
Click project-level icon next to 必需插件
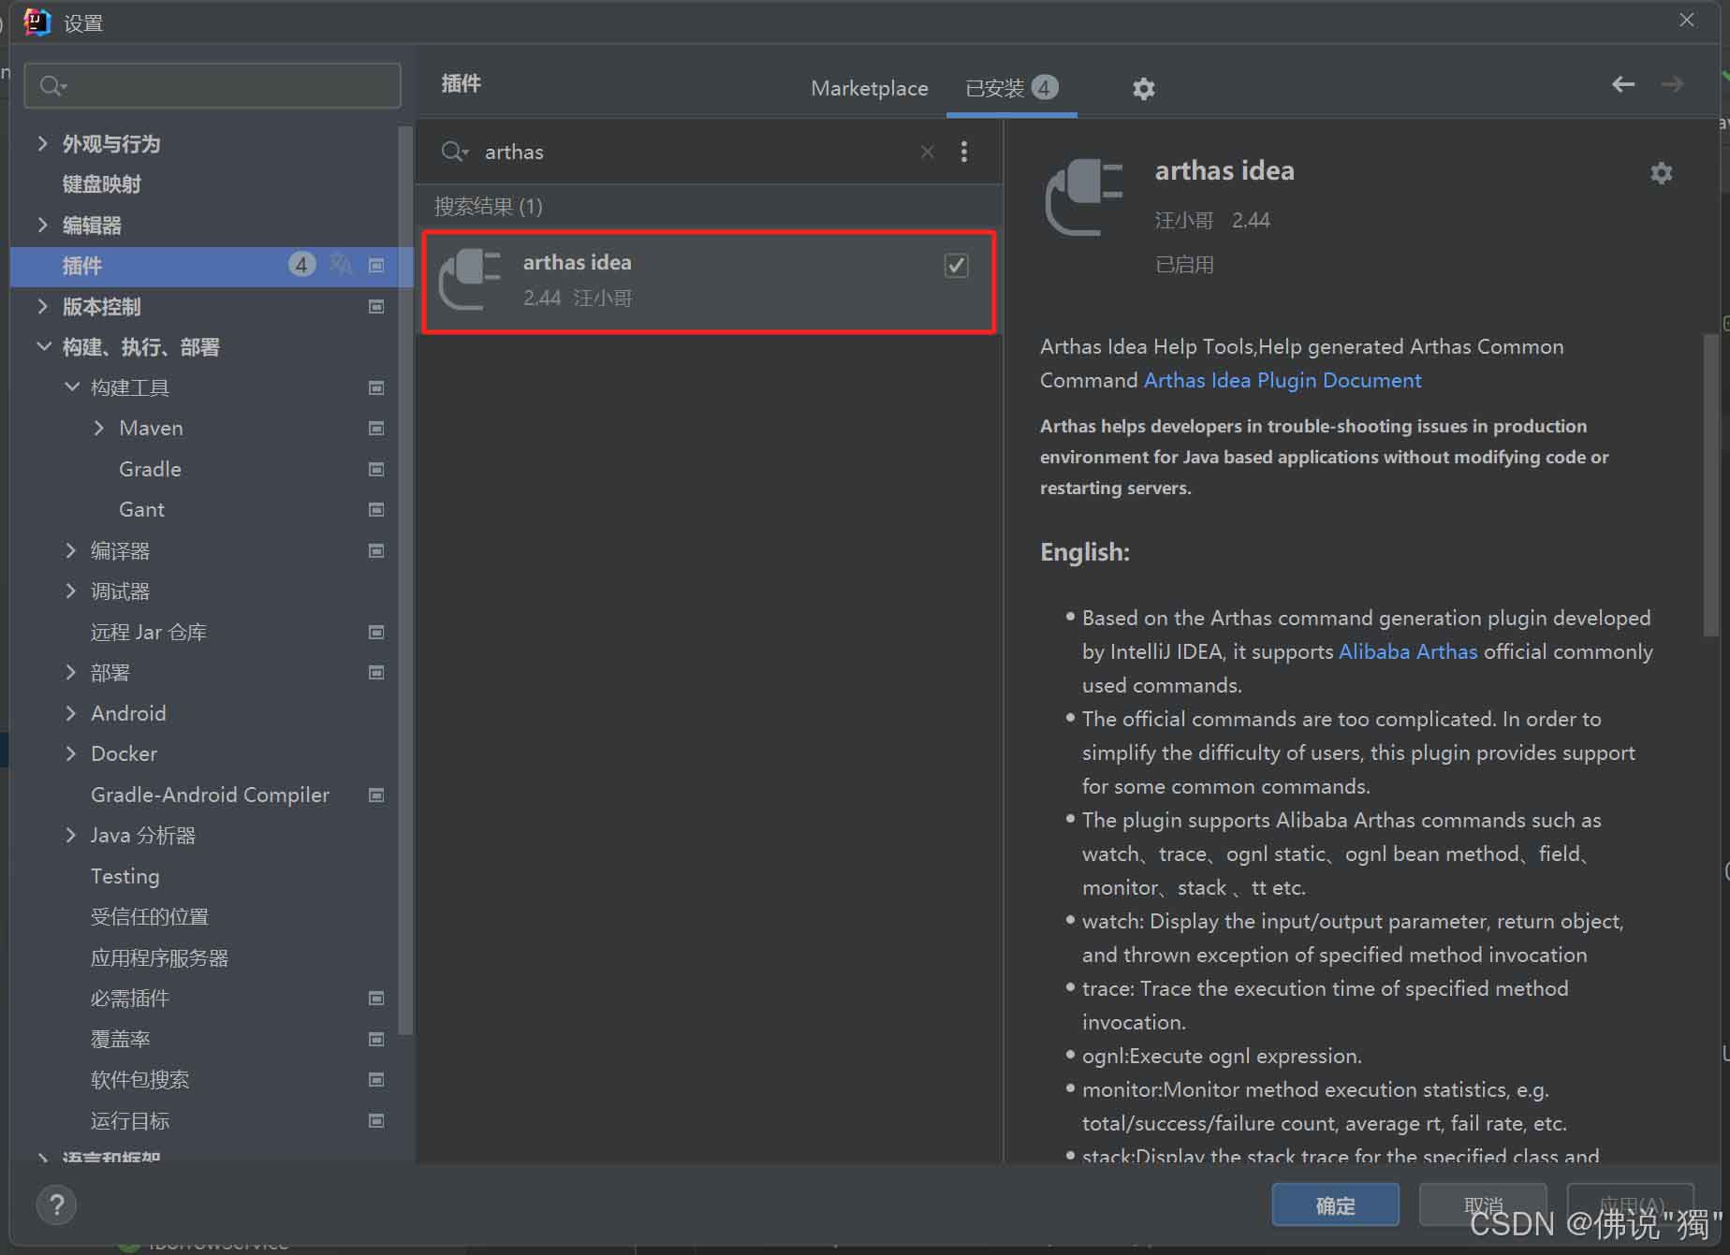point(376,999)
